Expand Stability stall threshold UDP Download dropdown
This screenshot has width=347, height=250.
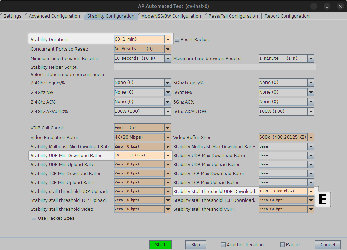coord(311,191)
